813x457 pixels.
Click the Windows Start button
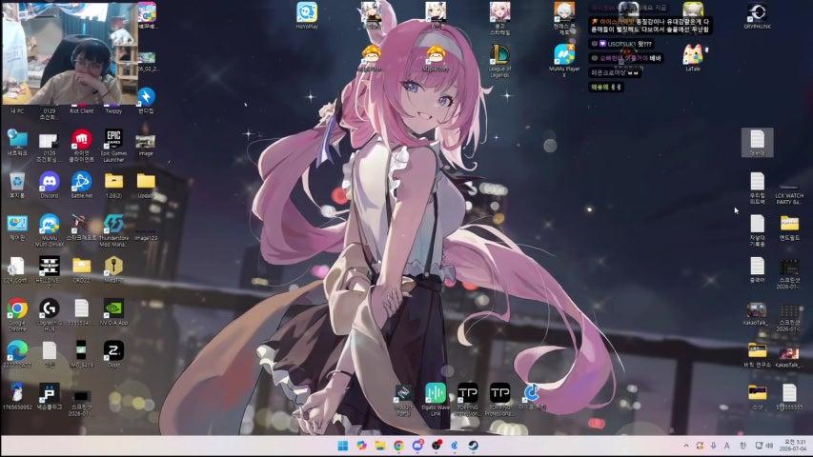coord(343,446)
